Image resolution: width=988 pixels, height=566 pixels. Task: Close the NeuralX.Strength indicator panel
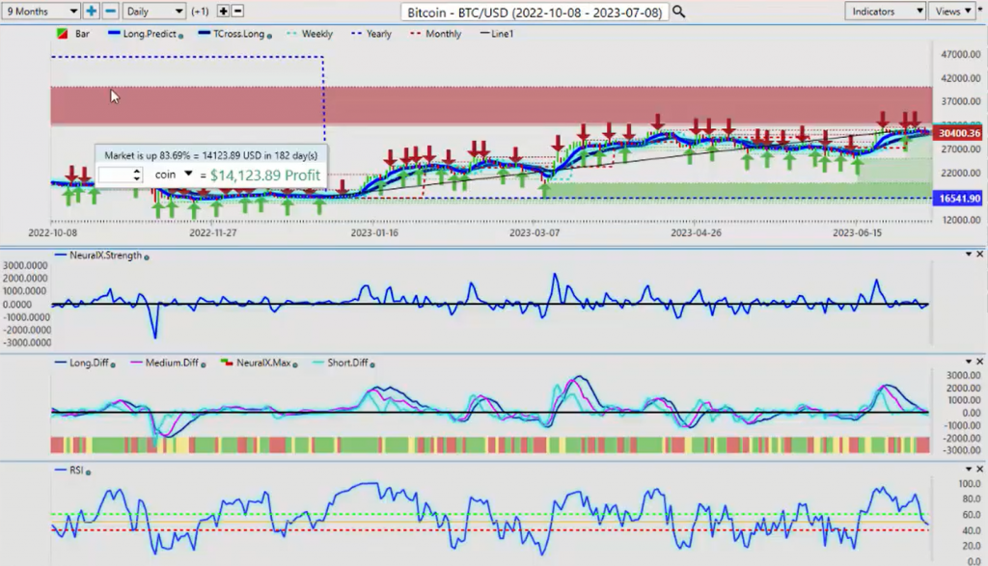[x=980, y=254]
